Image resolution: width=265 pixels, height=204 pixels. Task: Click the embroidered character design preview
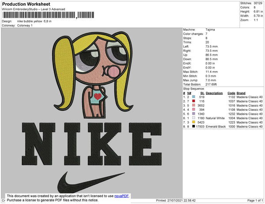coord(93,75)
